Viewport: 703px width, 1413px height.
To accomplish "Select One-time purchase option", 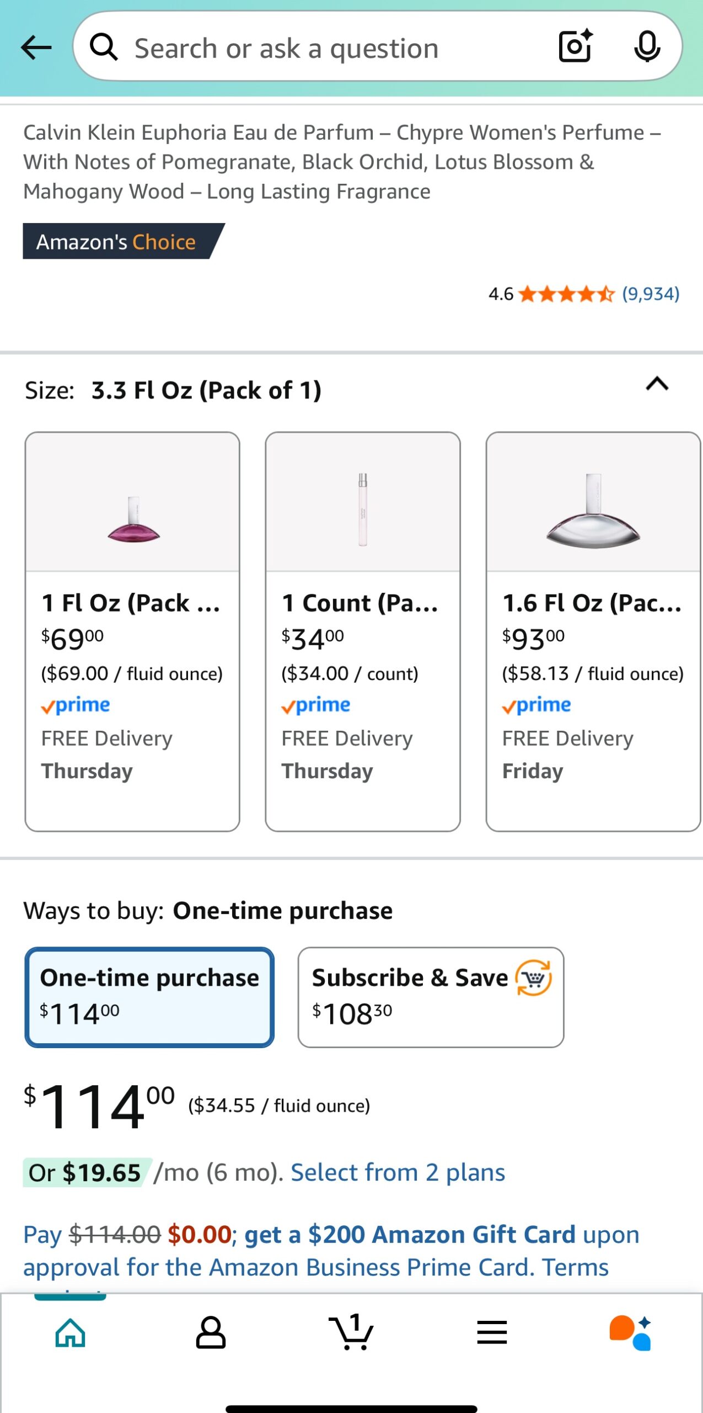I will [149, 997].
